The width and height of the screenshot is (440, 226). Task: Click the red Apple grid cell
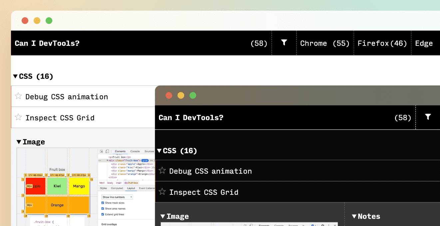point(36,186)
